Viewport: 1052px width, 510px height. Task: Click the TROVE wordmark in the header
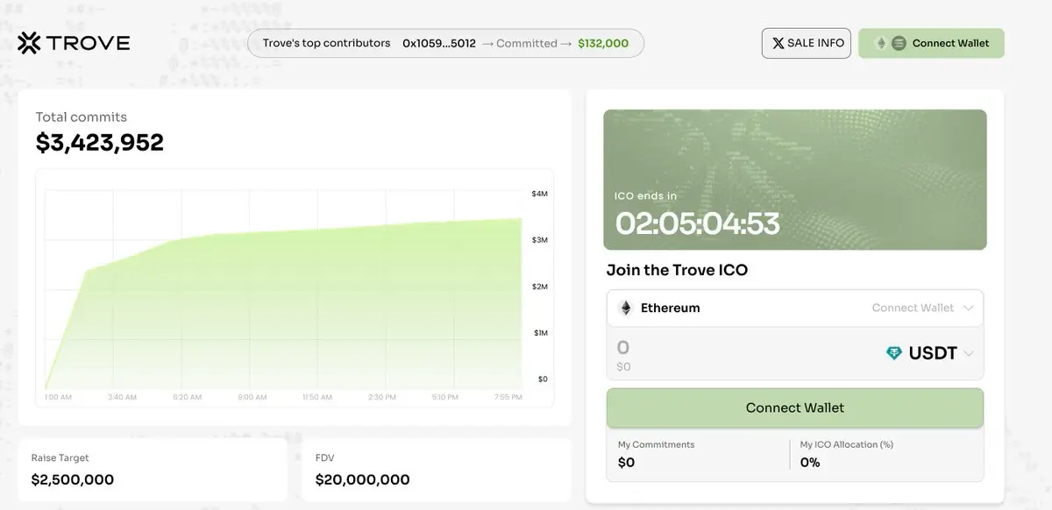point(88,43)
